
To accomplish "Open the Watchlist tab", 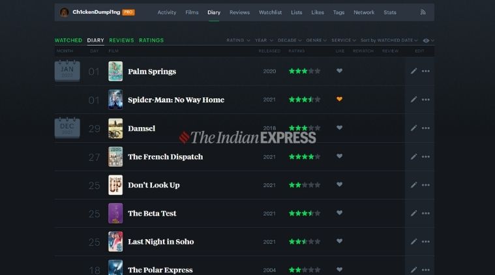I will tap(270, 12).
